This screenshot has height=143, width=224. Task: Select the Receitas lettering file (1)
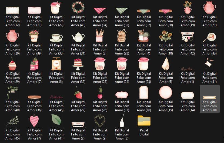pos(188,70)
